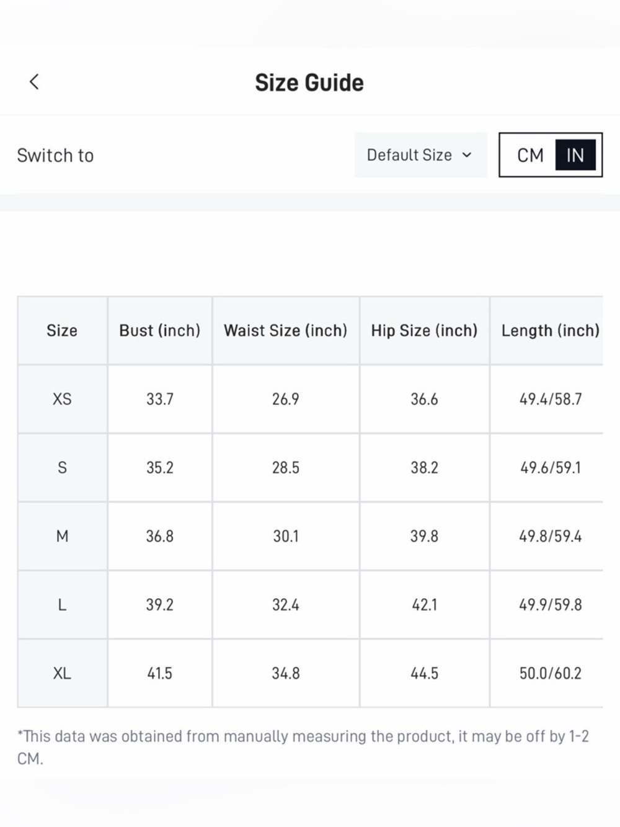The width and height of the screenshot is (620, 827).
Task: Select the M size row label
Action: tap(62, 536)
